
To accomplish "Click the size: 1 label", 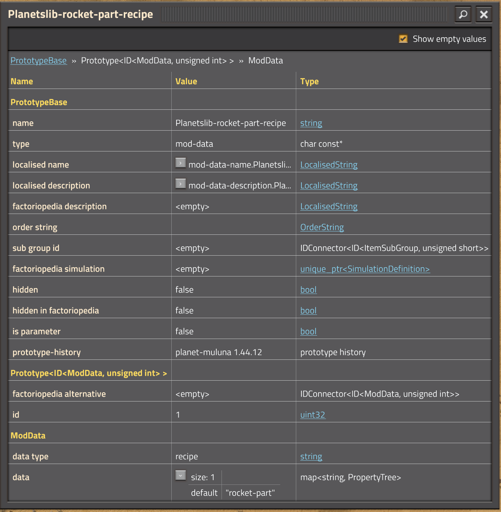I will (203, 477).
